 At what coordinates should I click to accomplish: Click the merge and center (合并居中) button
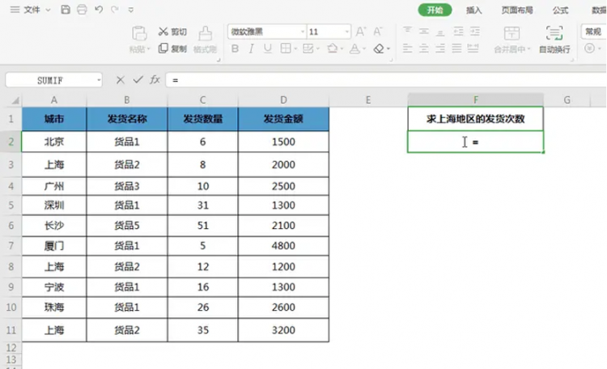(511, 39)
